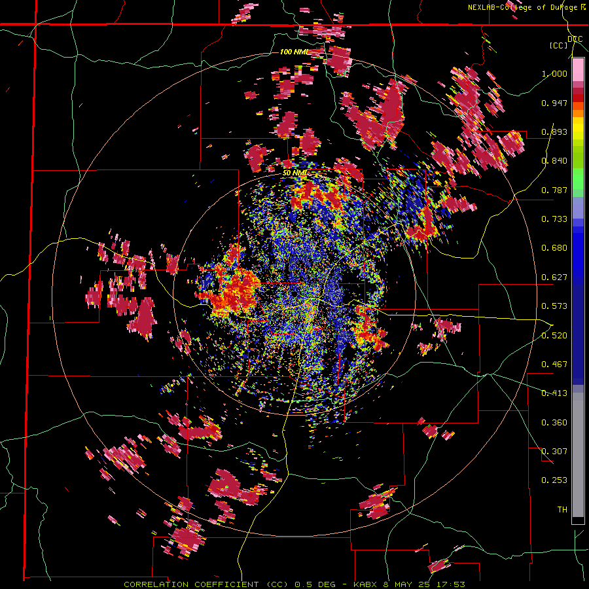Select the 0.307 legend value
589x589 pixels.
tap(554, 452)
